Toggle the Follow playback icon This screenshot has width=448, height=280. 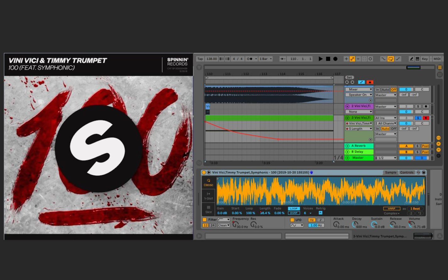pyautogui.click(x=283, y=59)
